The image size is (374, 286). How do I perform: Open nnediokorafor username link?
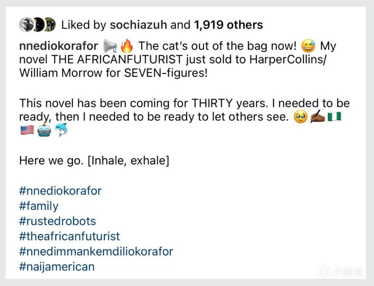58,46
